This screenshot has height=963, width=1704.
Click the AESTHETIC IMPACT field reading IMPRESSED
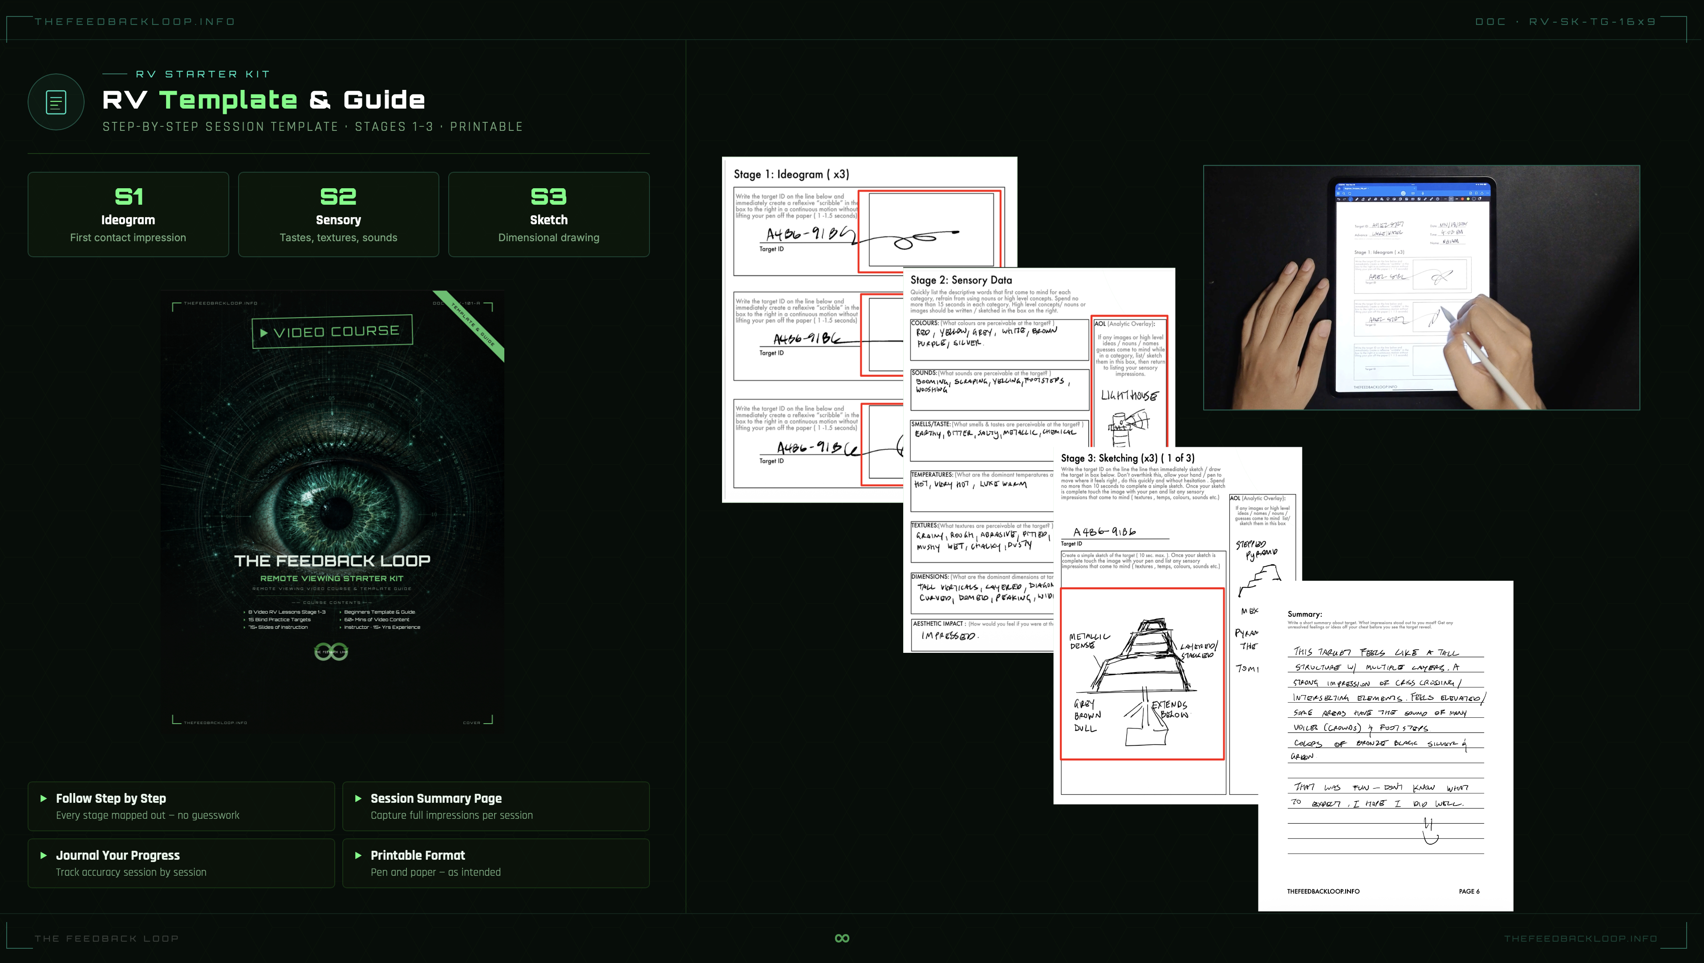point(982,634)
